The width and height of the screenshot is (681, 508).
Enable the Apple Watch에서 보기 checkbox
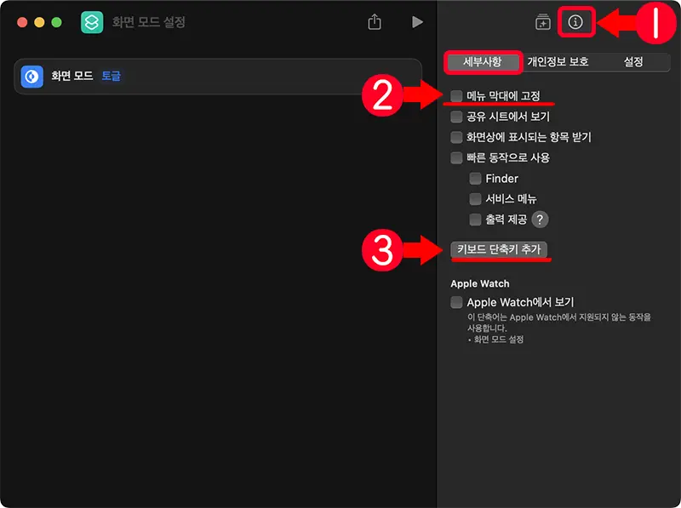pos(456,301)
